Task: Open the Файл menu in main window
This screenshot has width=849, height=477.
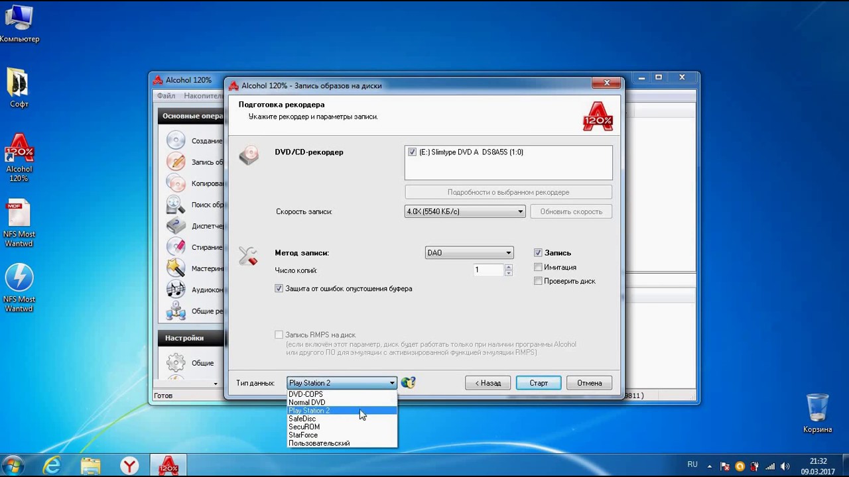Action: 166,96
